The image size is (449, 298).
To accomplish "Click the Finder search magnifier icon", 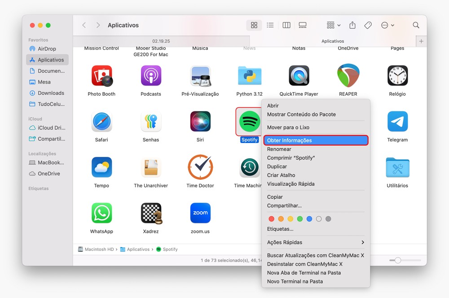I will click(x=416, y=25).
